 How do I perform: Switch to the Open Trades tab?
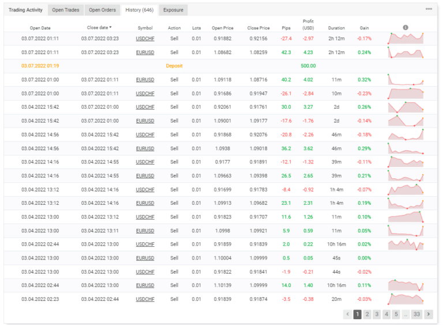click(x=66, y=10)
